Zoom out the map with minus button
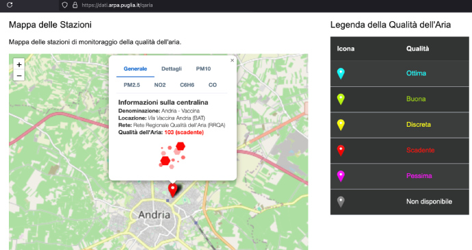 (x=19, y=75)
